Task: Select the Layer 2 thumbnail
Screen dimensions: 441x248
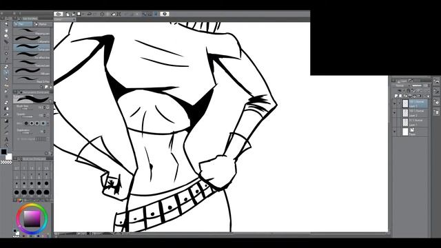Action: [x=406, y=113]
